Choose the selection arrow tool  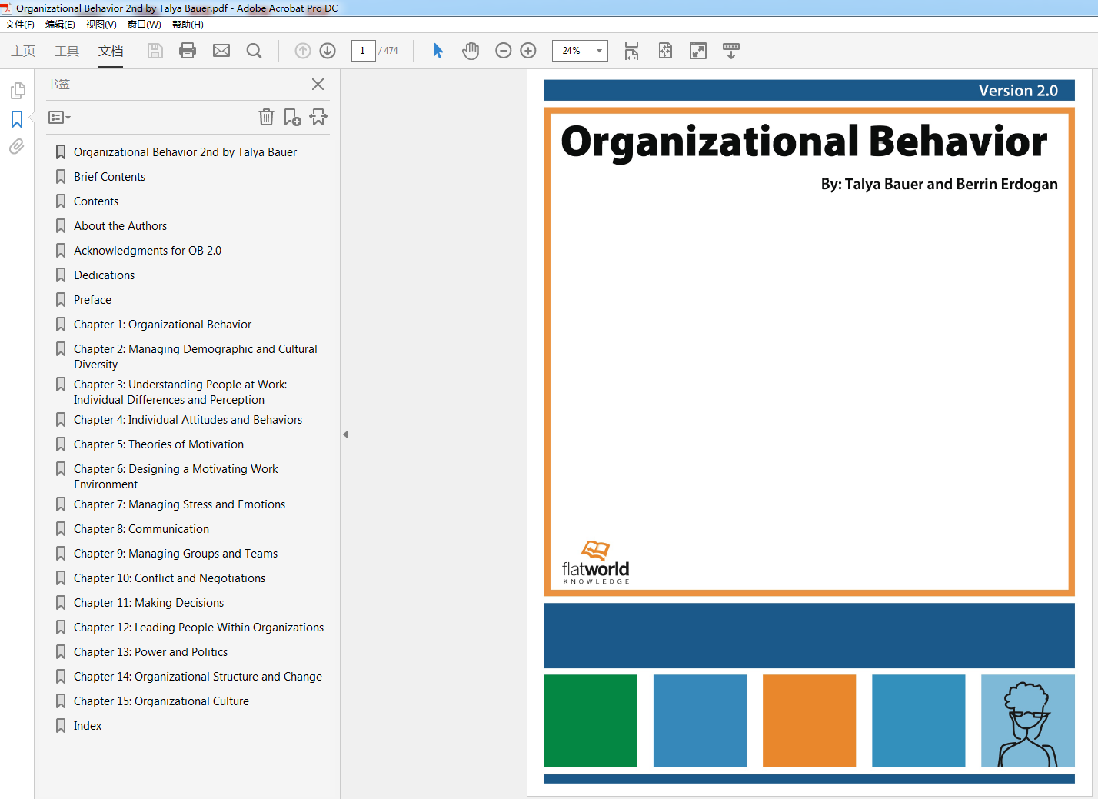[x=438, y=51]
